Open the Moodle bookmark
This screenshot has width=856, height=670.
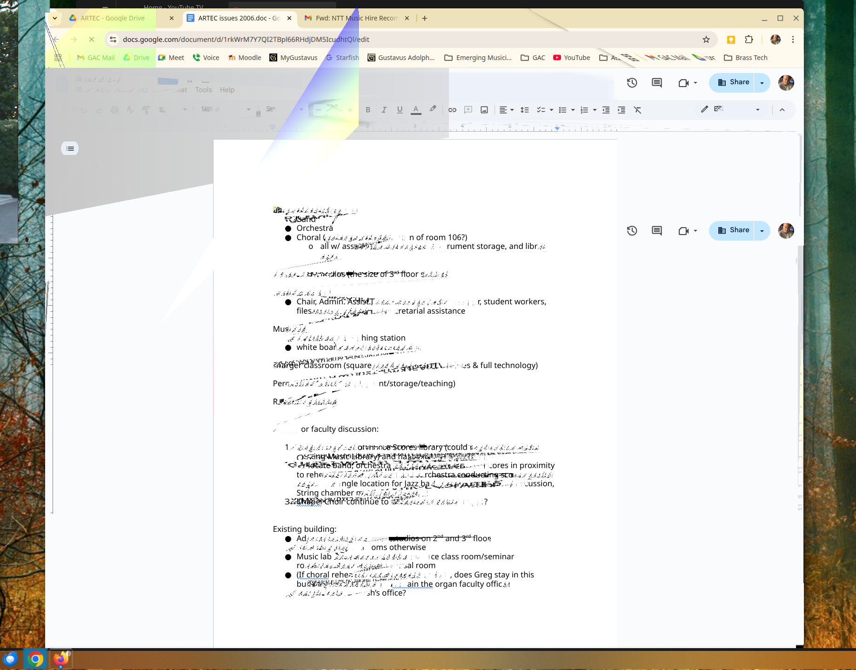245,58
